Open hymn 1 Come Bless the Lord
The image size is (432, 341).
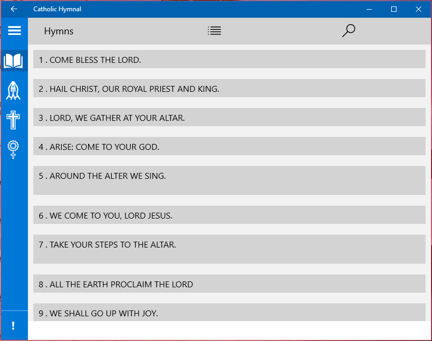tap(229, 60)
